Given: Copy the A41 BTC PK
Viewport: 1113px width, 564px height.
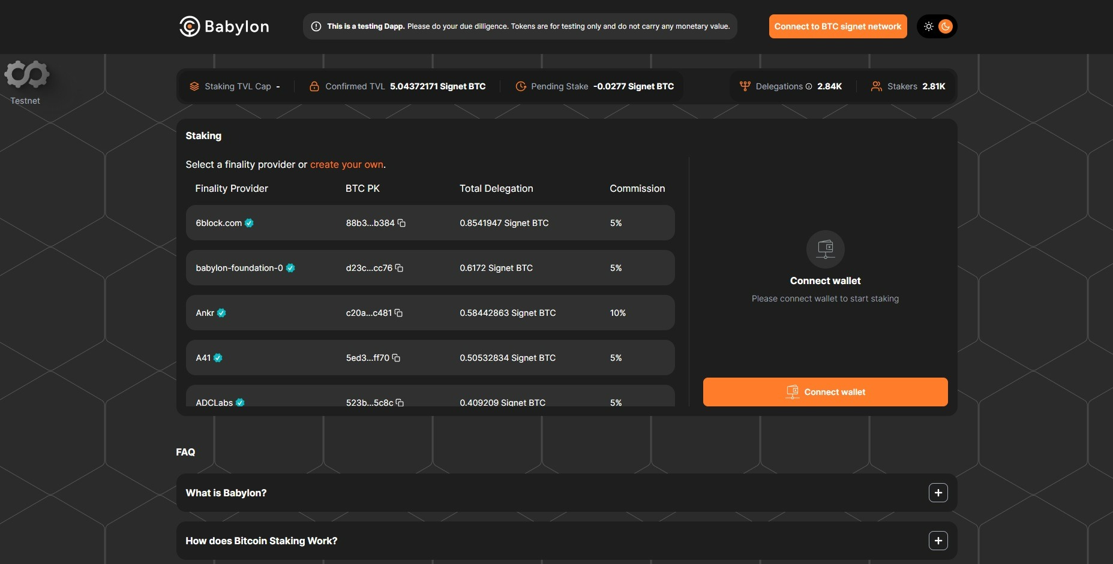Looking at the screenshot, I should click(397, 358).
